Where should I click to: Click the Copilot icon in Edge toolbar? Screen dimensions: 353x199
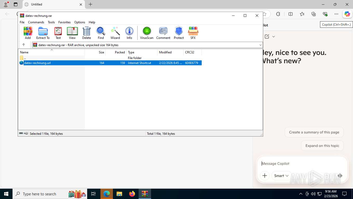click(347, 14)
